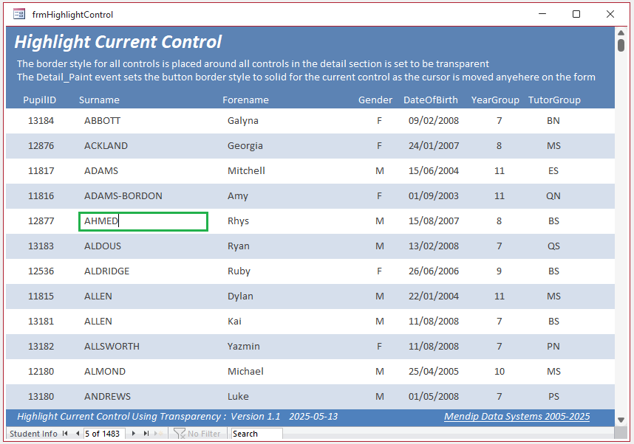Click date of birth 01/09/2003
The image size is (634, 444).
tap(434, 195)
